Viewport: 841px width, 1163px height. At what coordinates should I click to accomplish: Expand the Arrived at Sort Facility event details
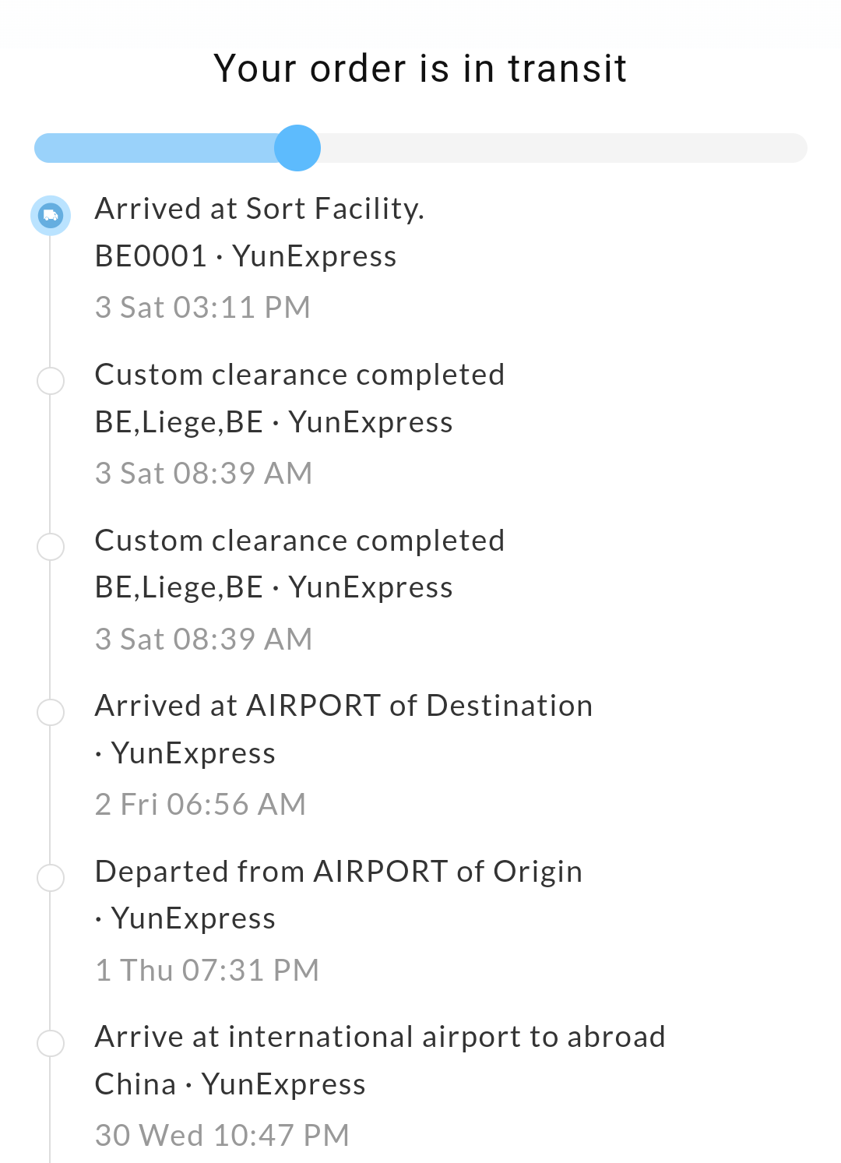point(259,208)
